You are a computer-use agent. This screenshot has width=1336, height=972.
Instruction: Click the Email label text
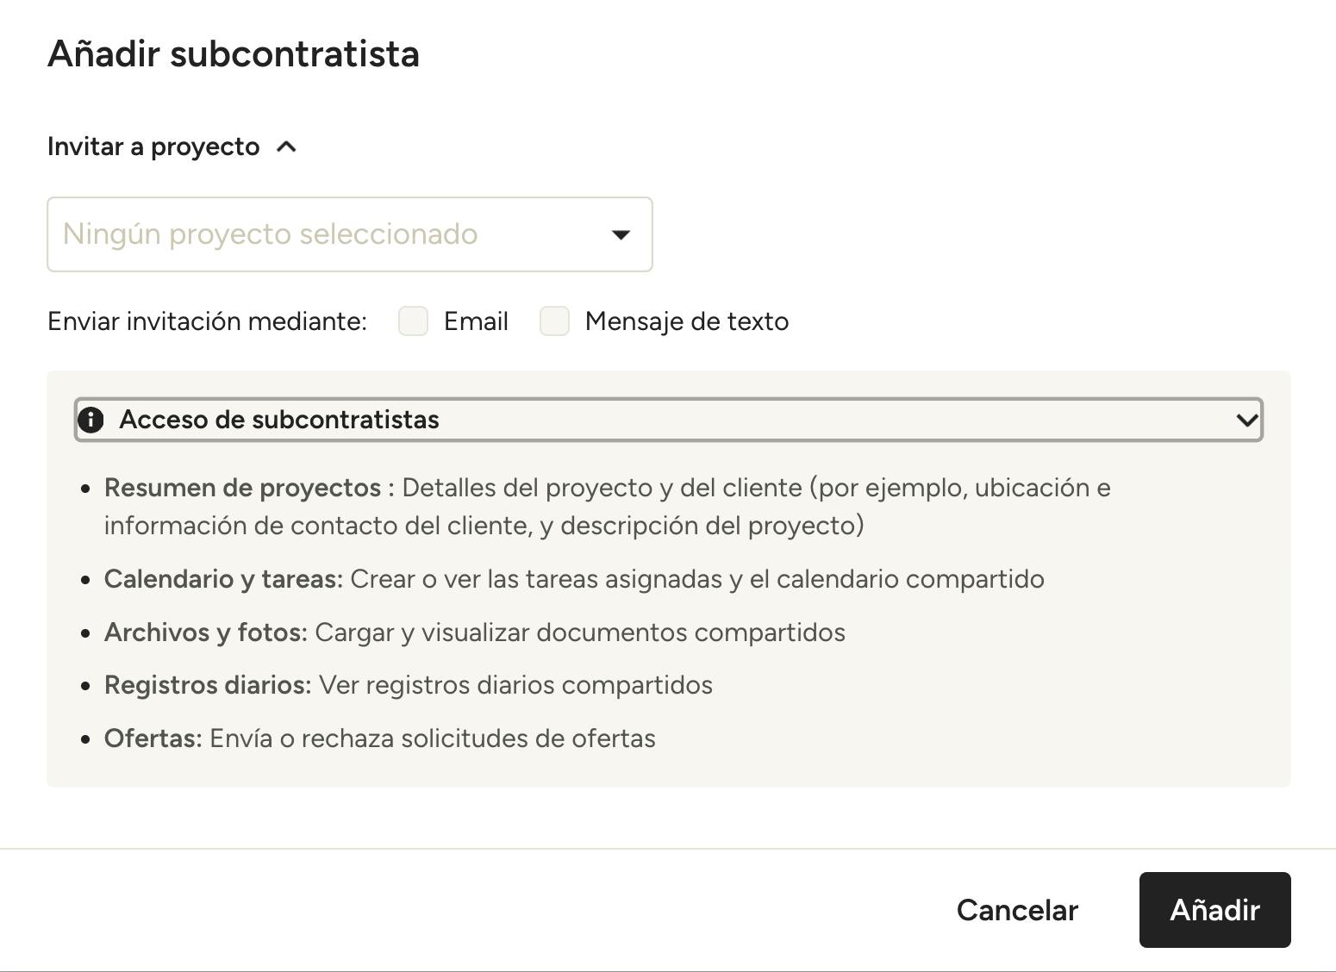pyautogui.click(x=476, y=321)
